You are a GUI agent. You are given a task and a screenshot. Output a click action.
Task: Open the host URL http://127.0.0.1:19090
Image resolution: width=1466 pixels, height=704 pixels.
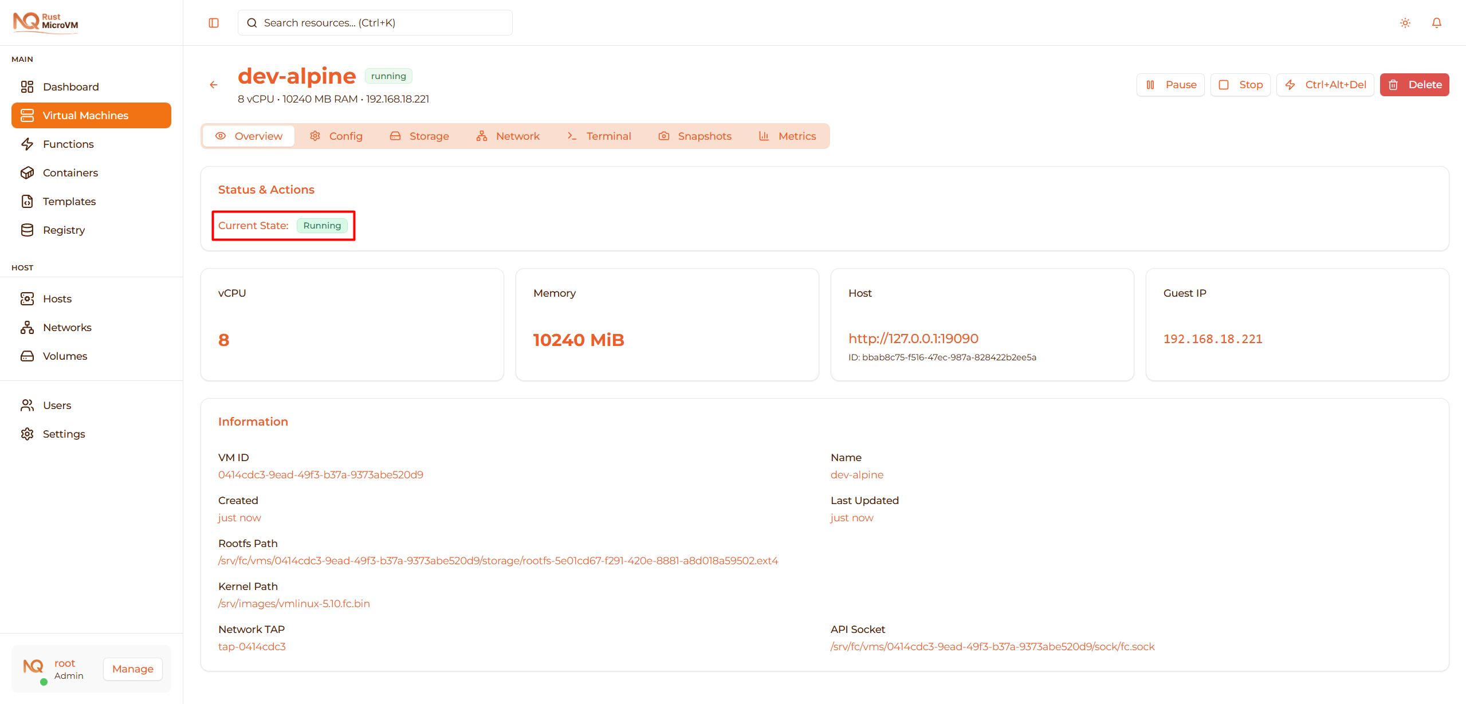tap(913, 338)
